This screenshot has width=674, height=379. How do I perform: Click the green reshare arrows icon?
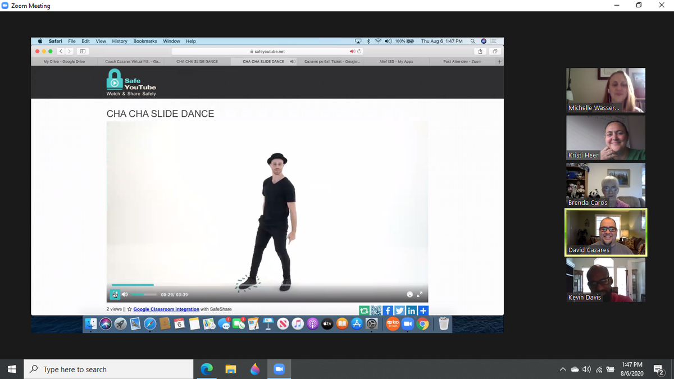pos(365,310)
